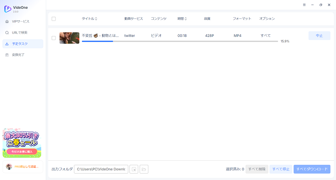Click the open output folder icon

click(x=144, y=169)
